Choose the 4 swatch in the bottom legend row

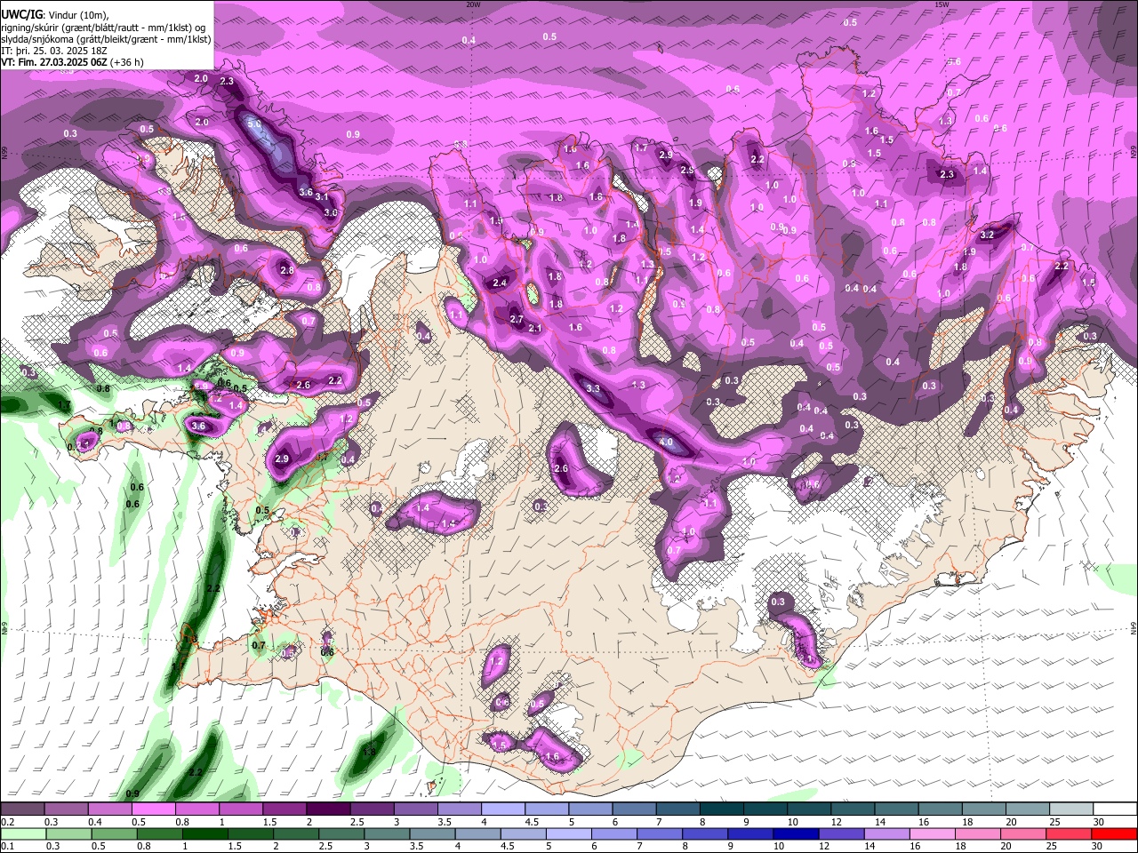[478, 833]
